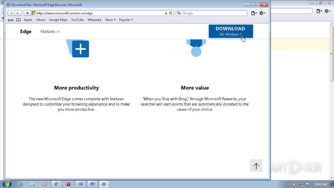Image resolution: width=334 pixels, height=188 pixels.
Task: Open the Give with Bing footnote link
Action: [188, 98]
